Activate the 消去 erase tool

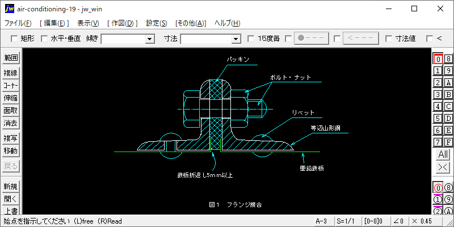[x=11, y=123]
